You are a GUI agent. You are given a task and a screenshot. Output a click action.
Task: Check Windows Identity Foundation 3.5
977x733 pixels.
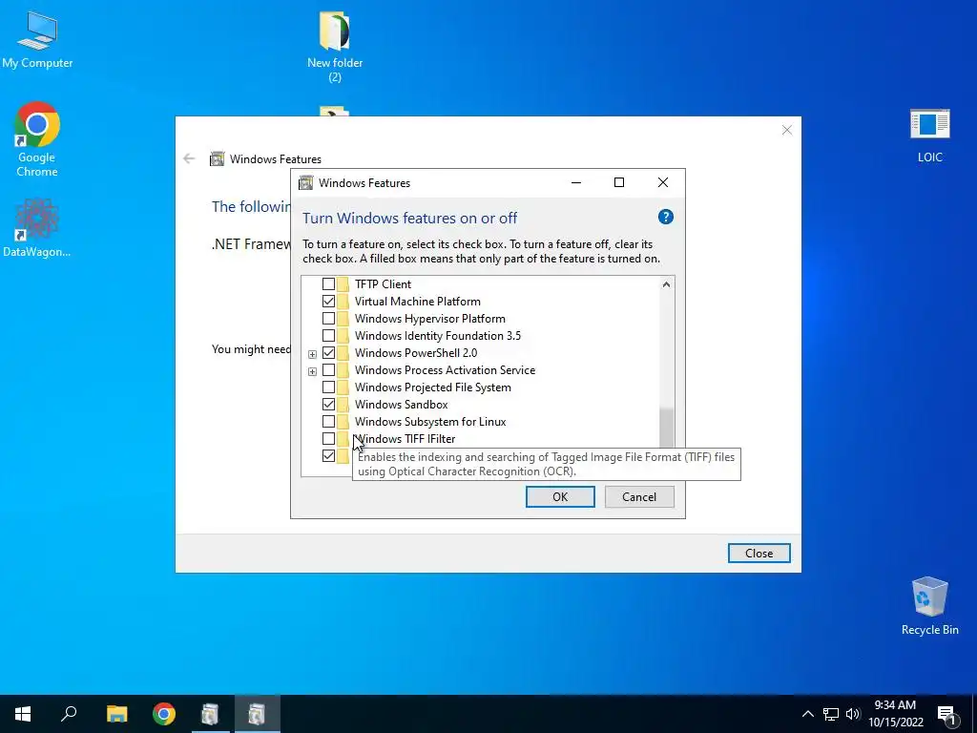coord(328,335)
